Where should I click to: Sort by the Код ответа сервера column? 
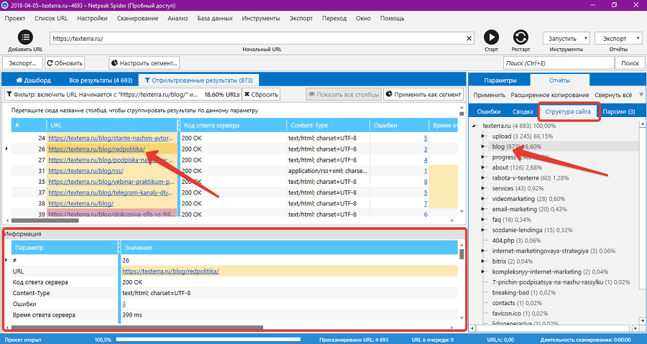(233, 125)
